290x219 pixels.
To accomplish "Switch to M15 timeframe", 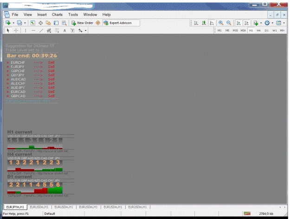I will pos(235,31).
